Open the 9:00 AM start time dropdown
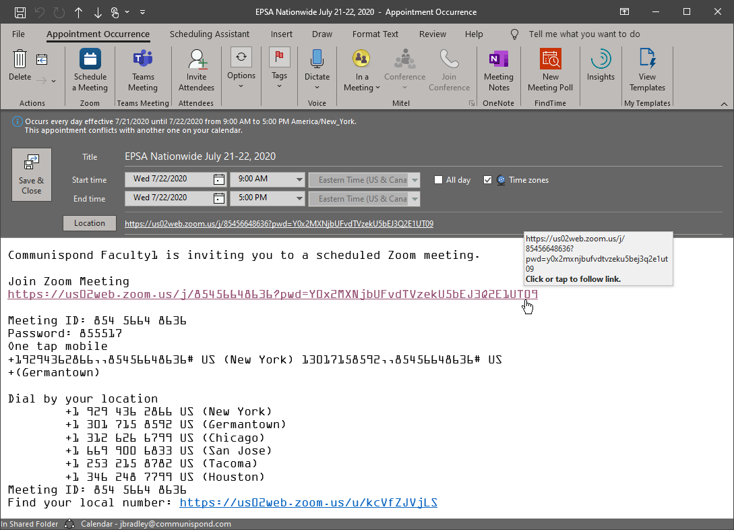This screenshot has height=530, width=734. click(x=299, y=180)
